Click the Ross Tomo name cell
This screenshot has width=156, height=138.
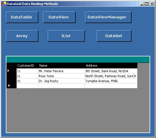pos(61,76)
